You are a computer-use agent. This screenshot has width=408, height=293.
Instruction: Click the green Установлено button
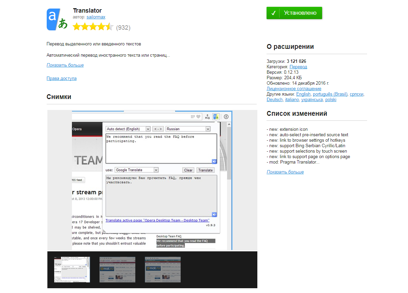coord(294,13)
